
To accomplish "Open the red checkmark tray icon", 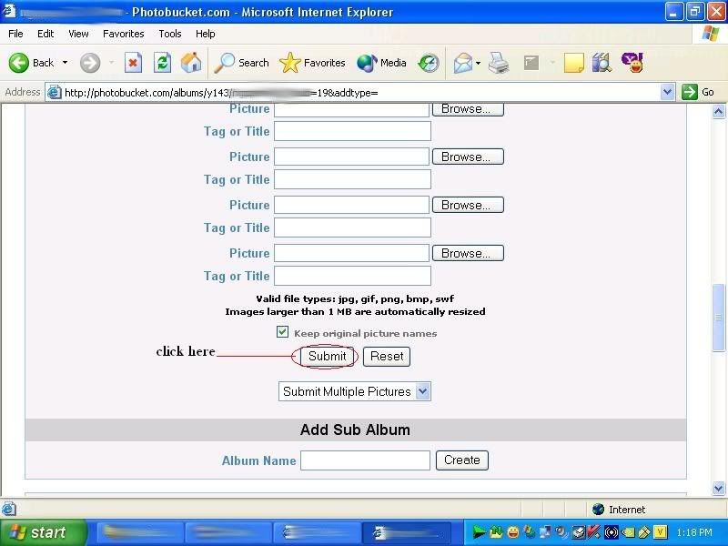I will 593,532.
